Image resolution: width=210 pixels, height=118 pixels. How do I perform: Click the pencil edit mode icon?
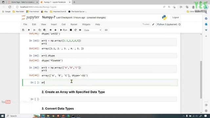coord(153,24)
